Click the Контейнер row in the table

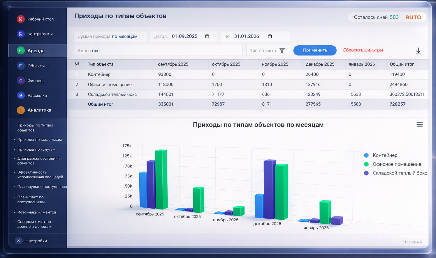point(248,74)
